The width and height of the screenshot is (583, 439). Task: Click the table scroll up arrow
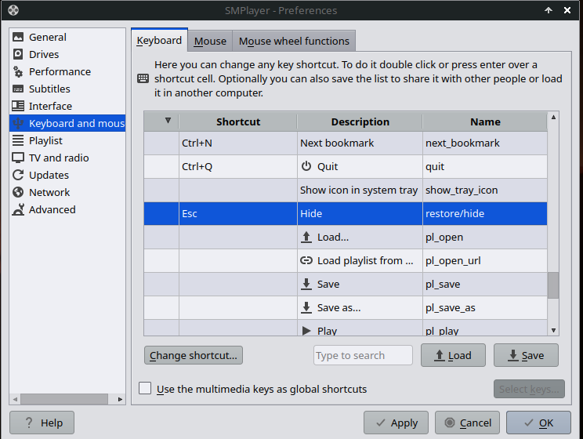[553, 117]
